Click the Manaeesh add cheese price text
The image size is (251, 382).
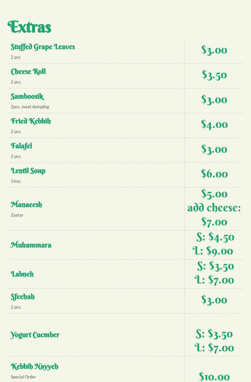pyautogui.click(x=214, y=215)
